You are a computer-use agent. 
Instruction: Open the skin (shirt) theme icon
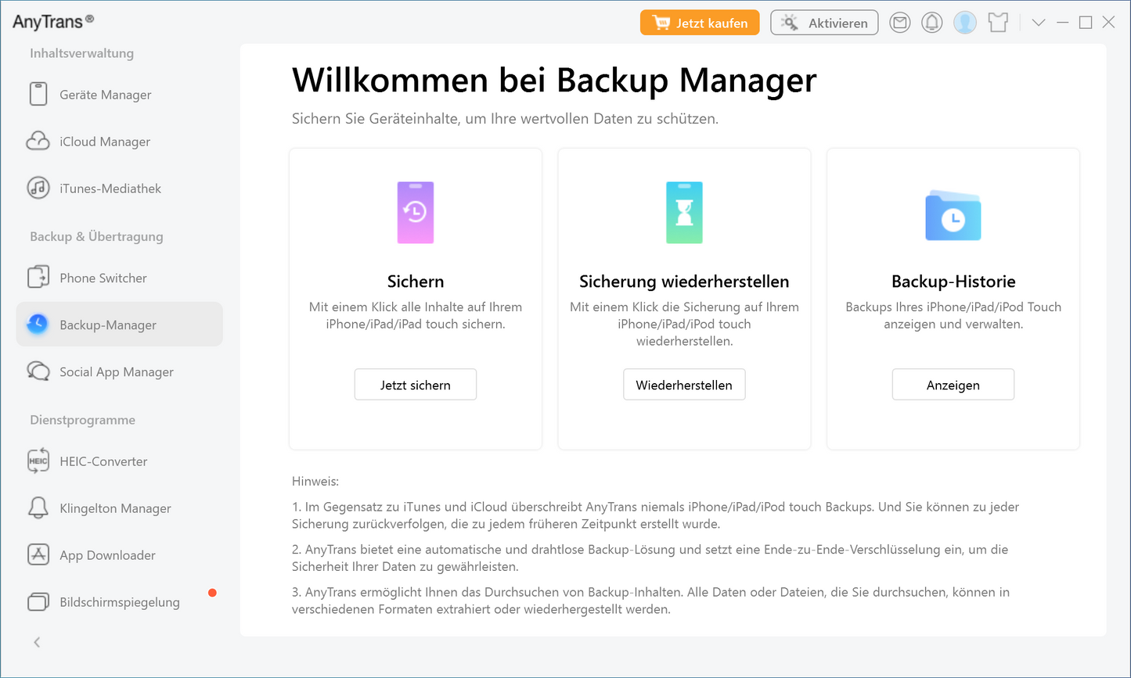coord(998,23)
